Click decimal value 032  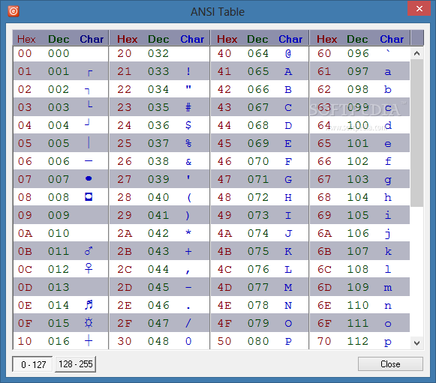click(x=158, y=53)
